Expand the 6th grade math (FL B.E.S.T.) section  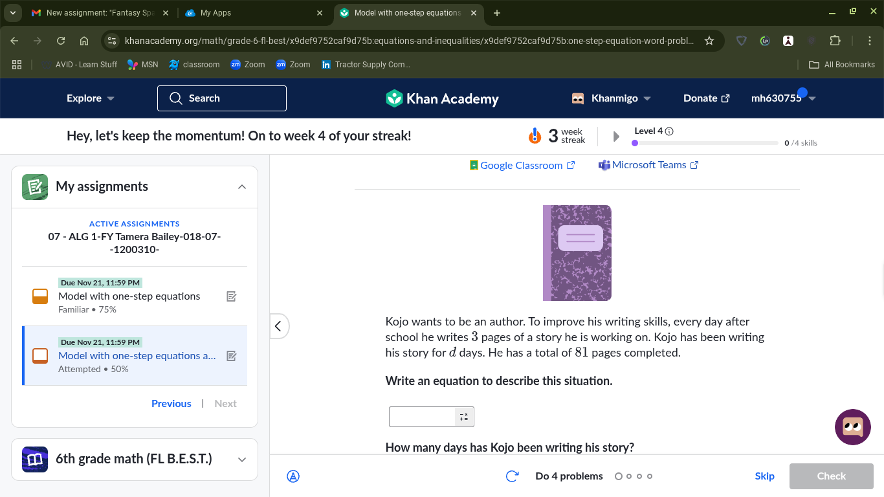tap(242, 459)
